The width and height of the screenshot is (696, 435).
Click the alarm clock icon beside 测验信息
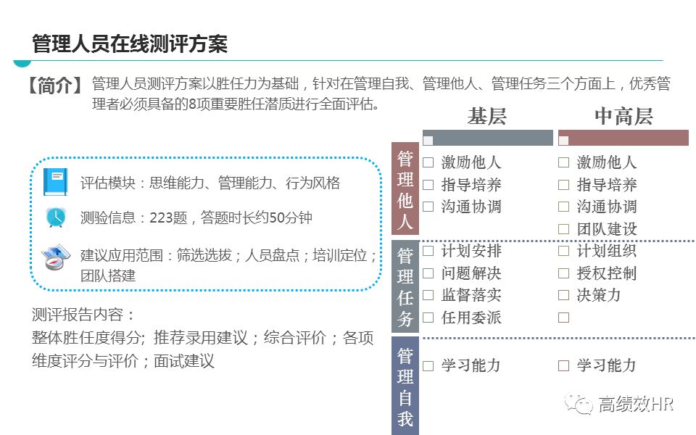56,217
